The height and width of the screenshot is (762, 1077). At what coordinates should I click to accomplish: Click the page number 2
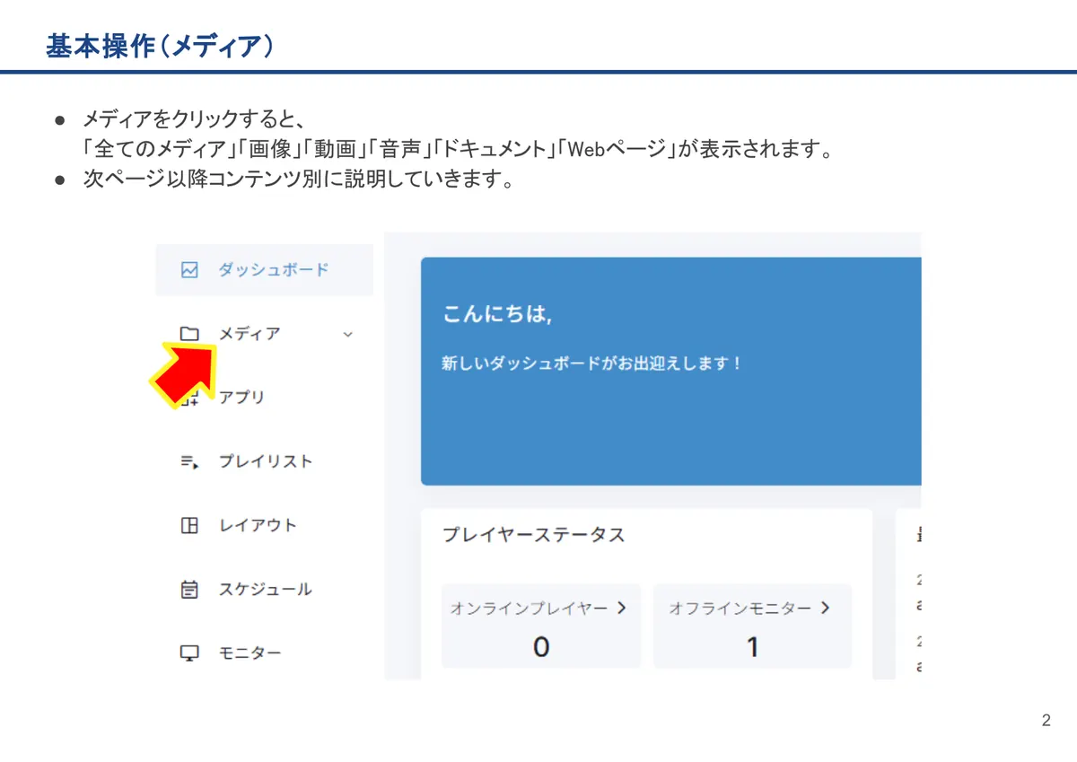1046,721
